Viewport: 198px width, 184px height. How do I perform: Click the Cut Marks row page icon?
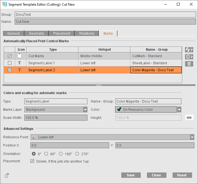pos(19,56)
